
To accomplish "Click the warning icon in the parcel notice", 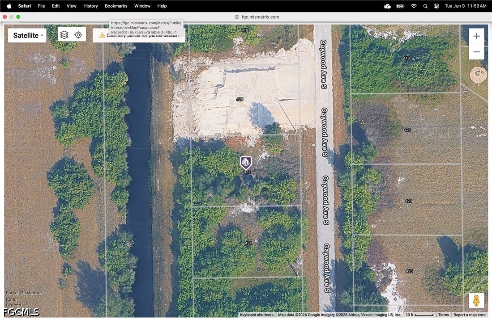I will click(102, 35).
